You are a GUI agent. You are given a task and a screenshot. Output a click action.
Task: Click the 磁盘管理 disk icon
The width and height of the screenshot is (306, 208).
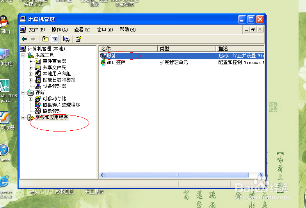click(x=38, y=111)
